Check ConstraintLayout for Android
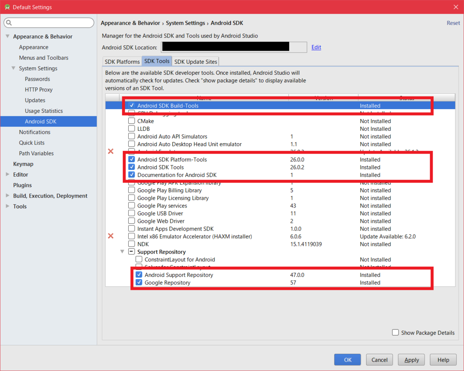 (x=139, y=260)
